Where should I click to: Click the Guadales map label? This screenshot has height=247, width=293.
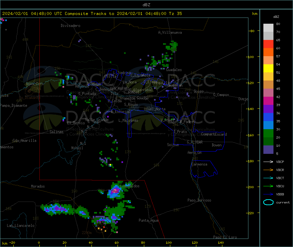click(174, 70)
